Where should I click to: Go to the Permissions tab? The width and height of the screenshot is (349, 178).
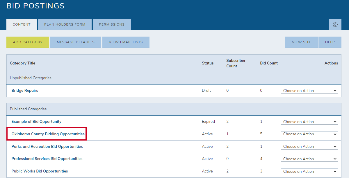pyautogui.click(x=112, y=25)
